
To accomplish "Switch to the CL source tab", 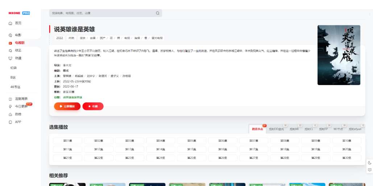I will [309, 129].
